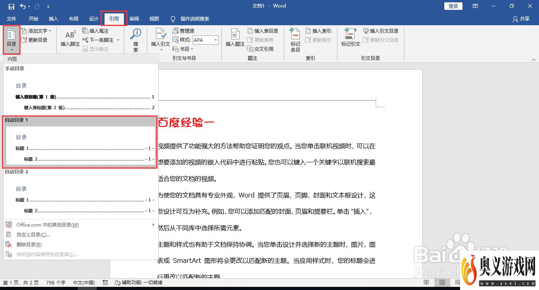Click 自定义目录 menu entry

pyautogui.click(x=80, y=234)
